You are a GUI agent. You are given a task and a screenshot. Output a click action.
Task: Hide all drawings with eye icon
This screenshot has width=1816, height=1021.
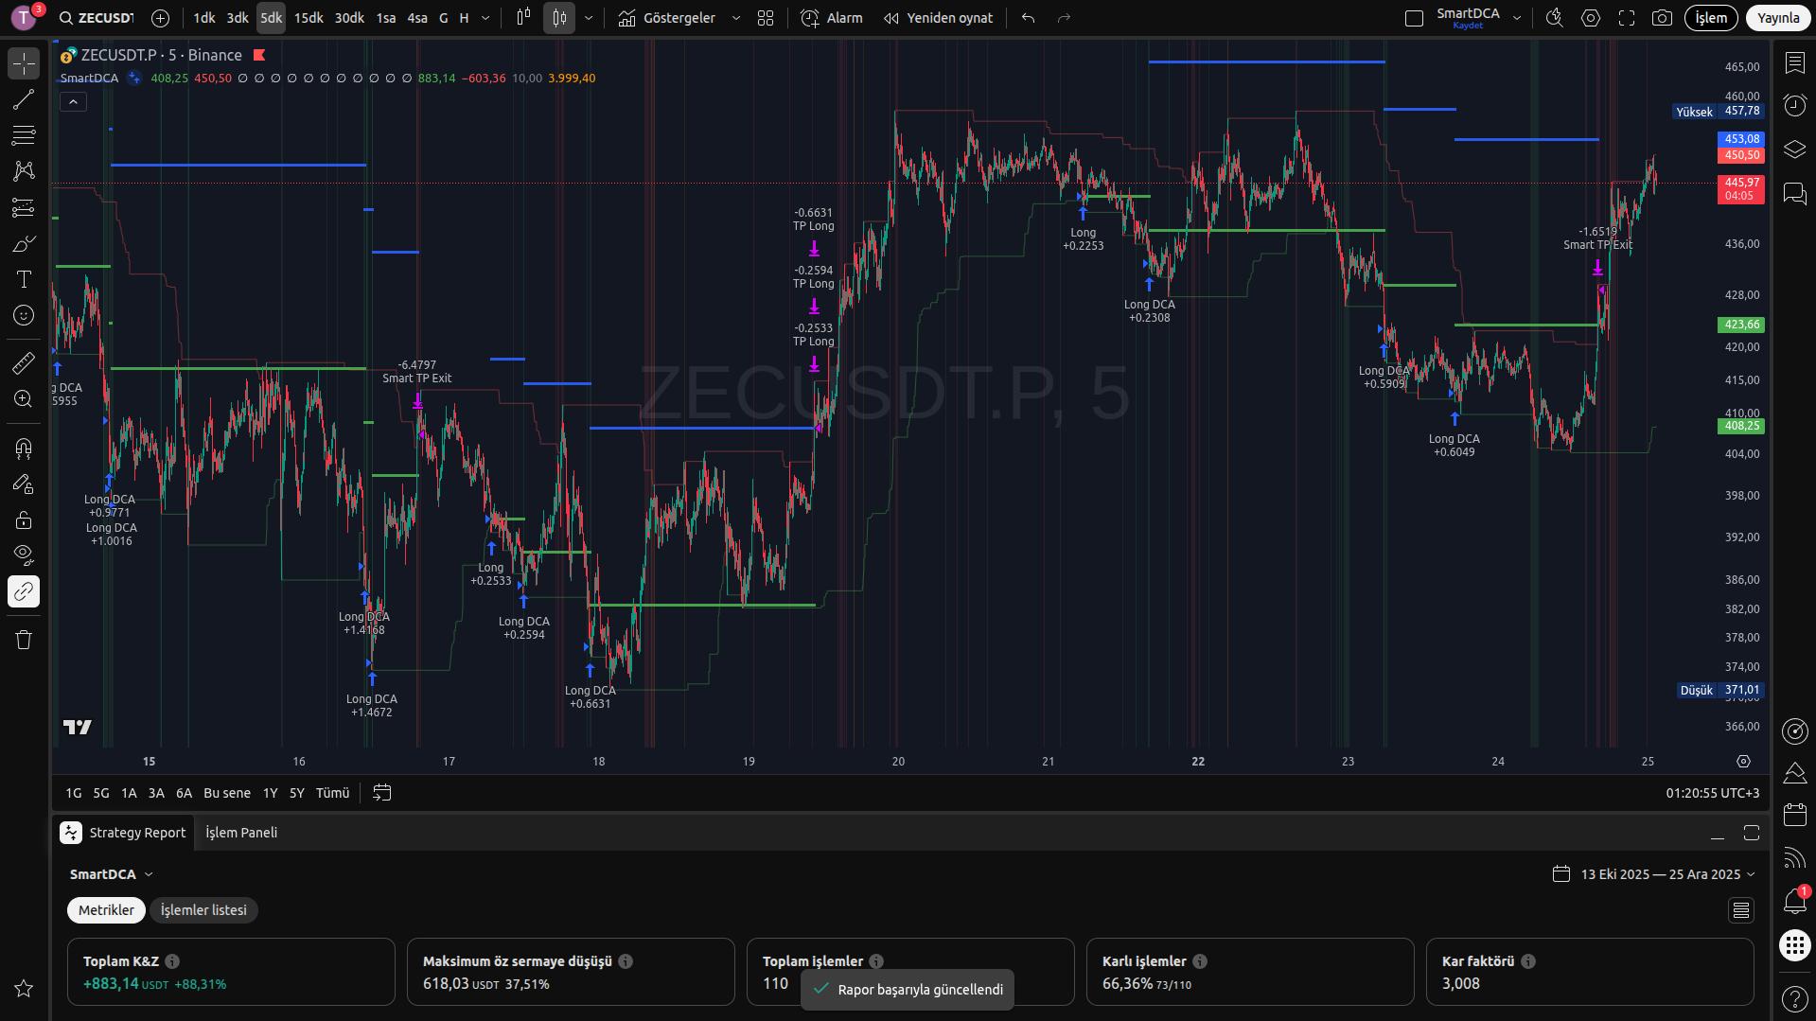(x=24, y=555)
